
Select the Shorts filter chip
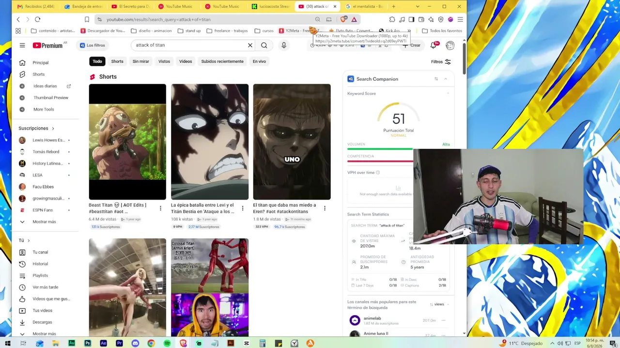[117, 61]
